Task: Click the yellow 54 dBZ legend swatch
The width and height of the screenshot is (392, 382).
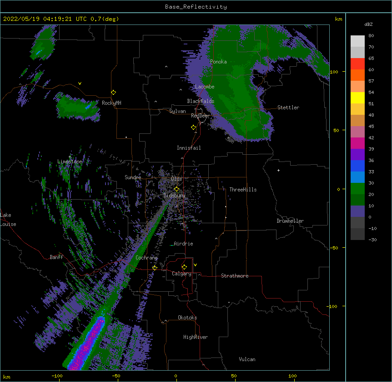Action: [357, 98]
